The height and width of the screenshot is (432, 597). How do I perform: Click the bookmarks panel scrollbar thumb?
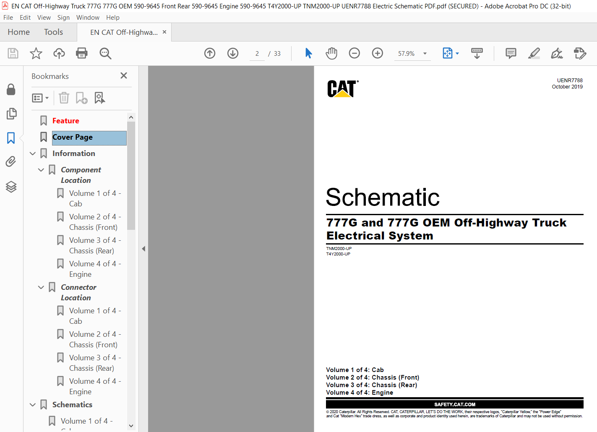[131, 176]
